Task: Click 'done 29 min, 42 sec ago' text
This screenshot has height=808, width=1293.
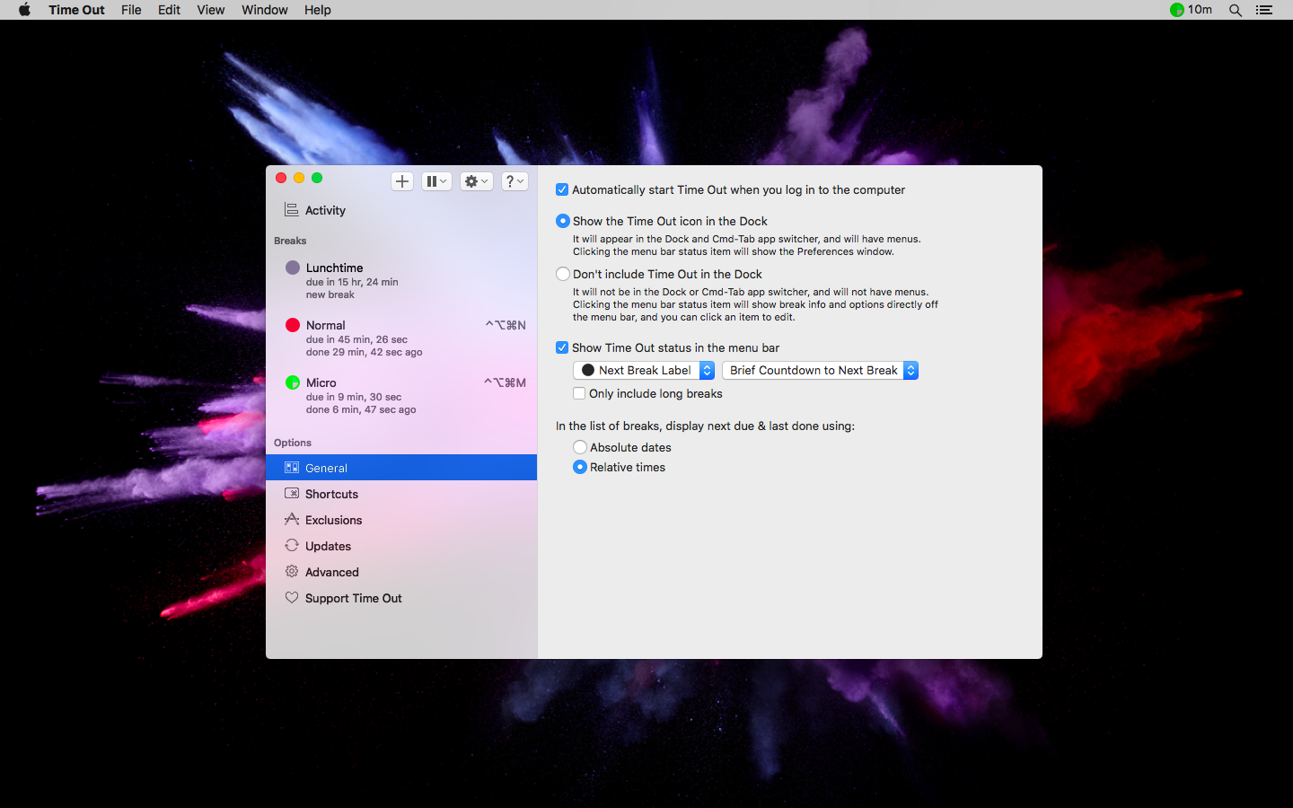Action: pyautogui.click(x=364, y=352)
